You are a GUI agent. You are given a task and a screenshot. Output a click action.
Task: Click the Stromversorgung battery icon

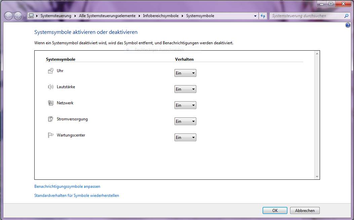tap(51, 119)
